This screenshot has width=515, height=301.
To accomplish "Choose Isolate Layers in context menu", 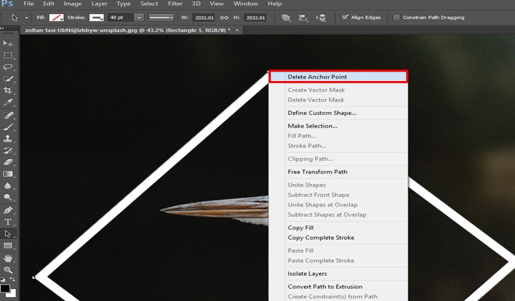I will pyautogui.click(x=338, y=274).
